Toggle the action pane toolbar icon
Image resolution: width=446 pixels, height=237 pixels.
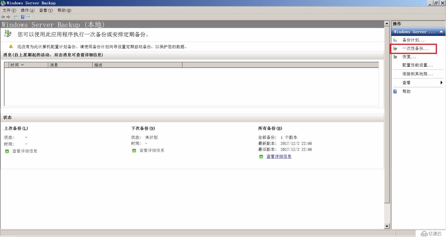28,17
